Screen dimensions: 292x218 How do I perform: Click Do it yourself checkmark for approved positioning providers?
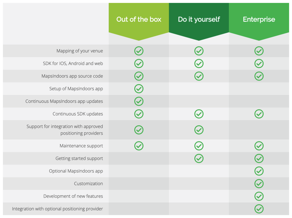pos(199,130)
